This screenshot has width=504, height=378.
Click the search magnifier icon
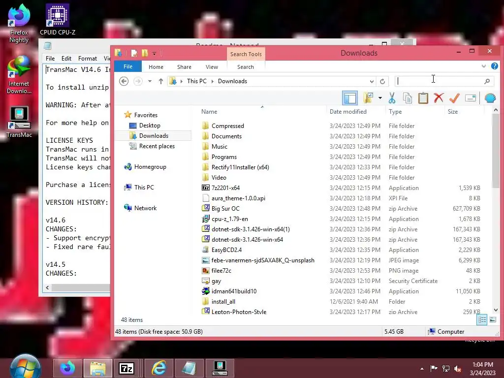coord(487,81)
